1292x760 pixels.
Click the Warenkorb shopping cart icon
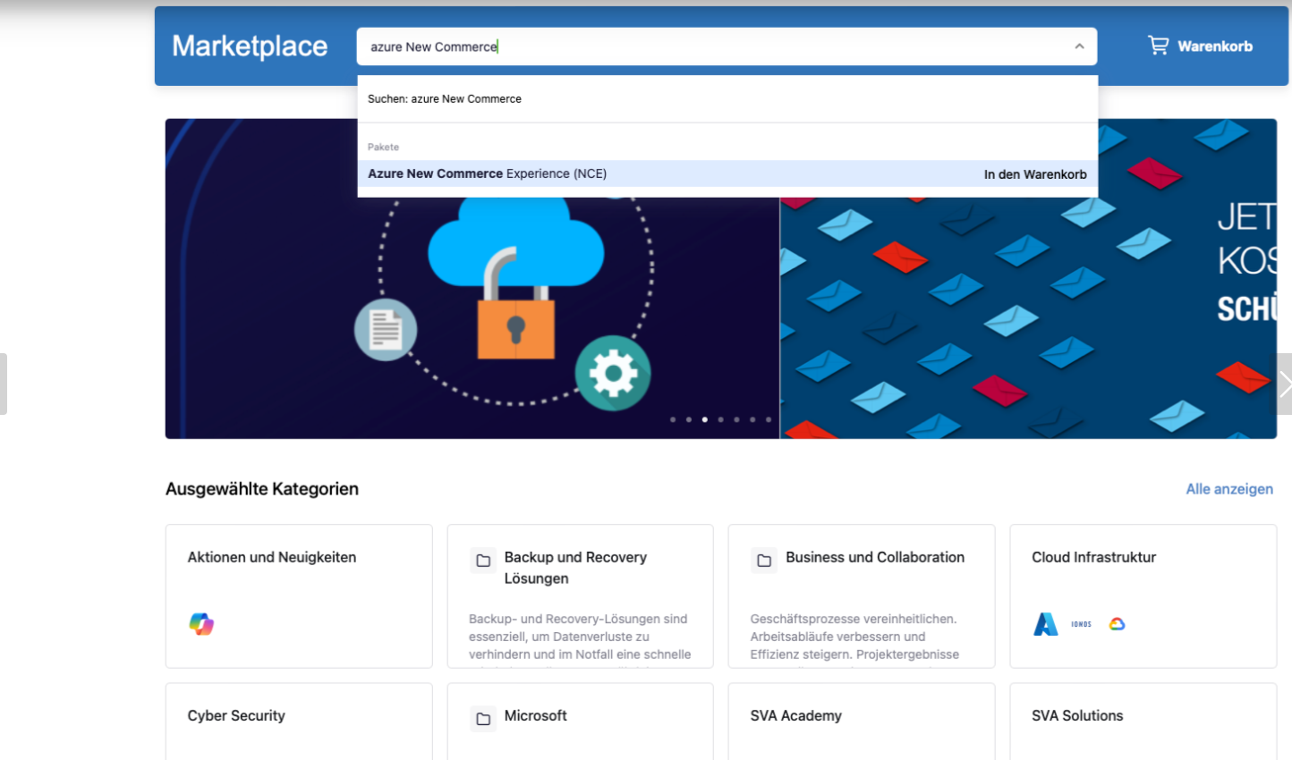pos(1158,46)
